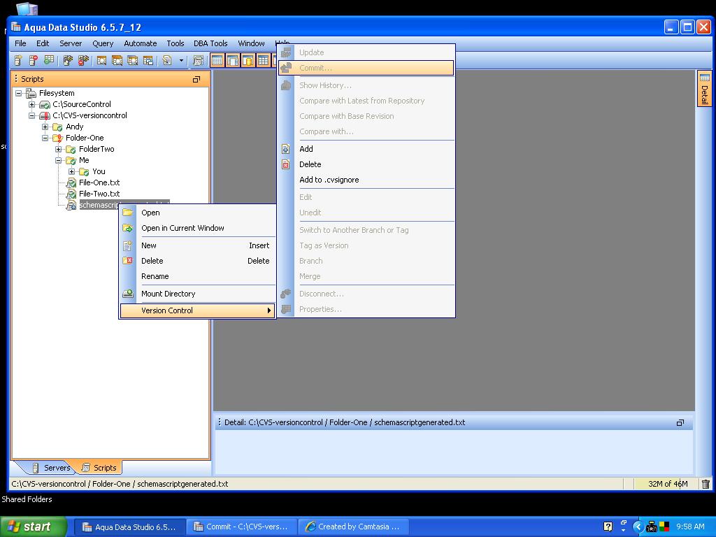Choose Mount Directory from the context menu
716x537 pixels.
(x=197, y=294)
